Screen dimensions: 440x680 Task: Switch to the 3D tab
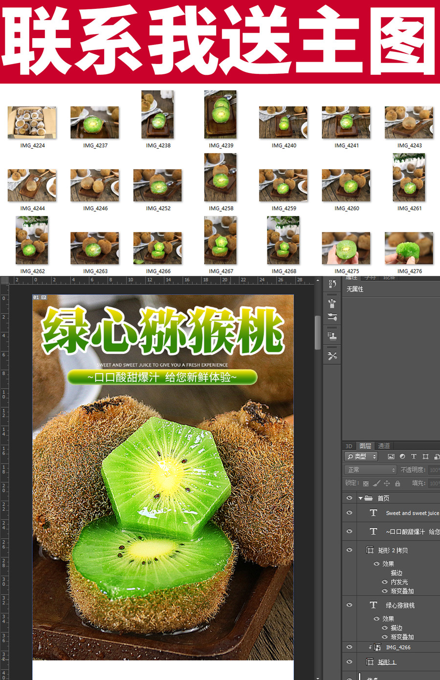(349, 446)
